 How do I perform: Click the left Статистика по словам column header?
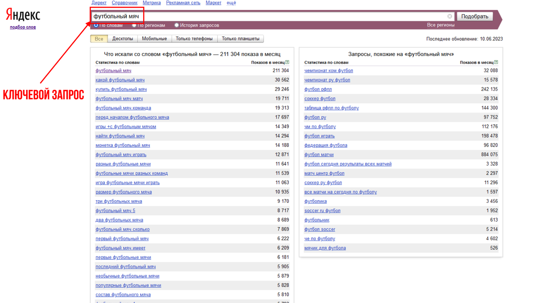[x=117, y=62]
